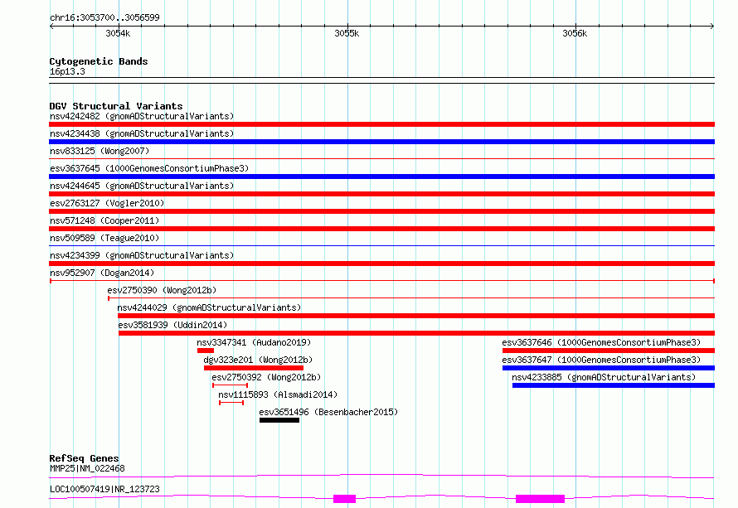The height and width of the screenshot is (508, 738).
Task: Click the chr16:3053700..3056599 coordinate label
Action: (x=104, y=17)
